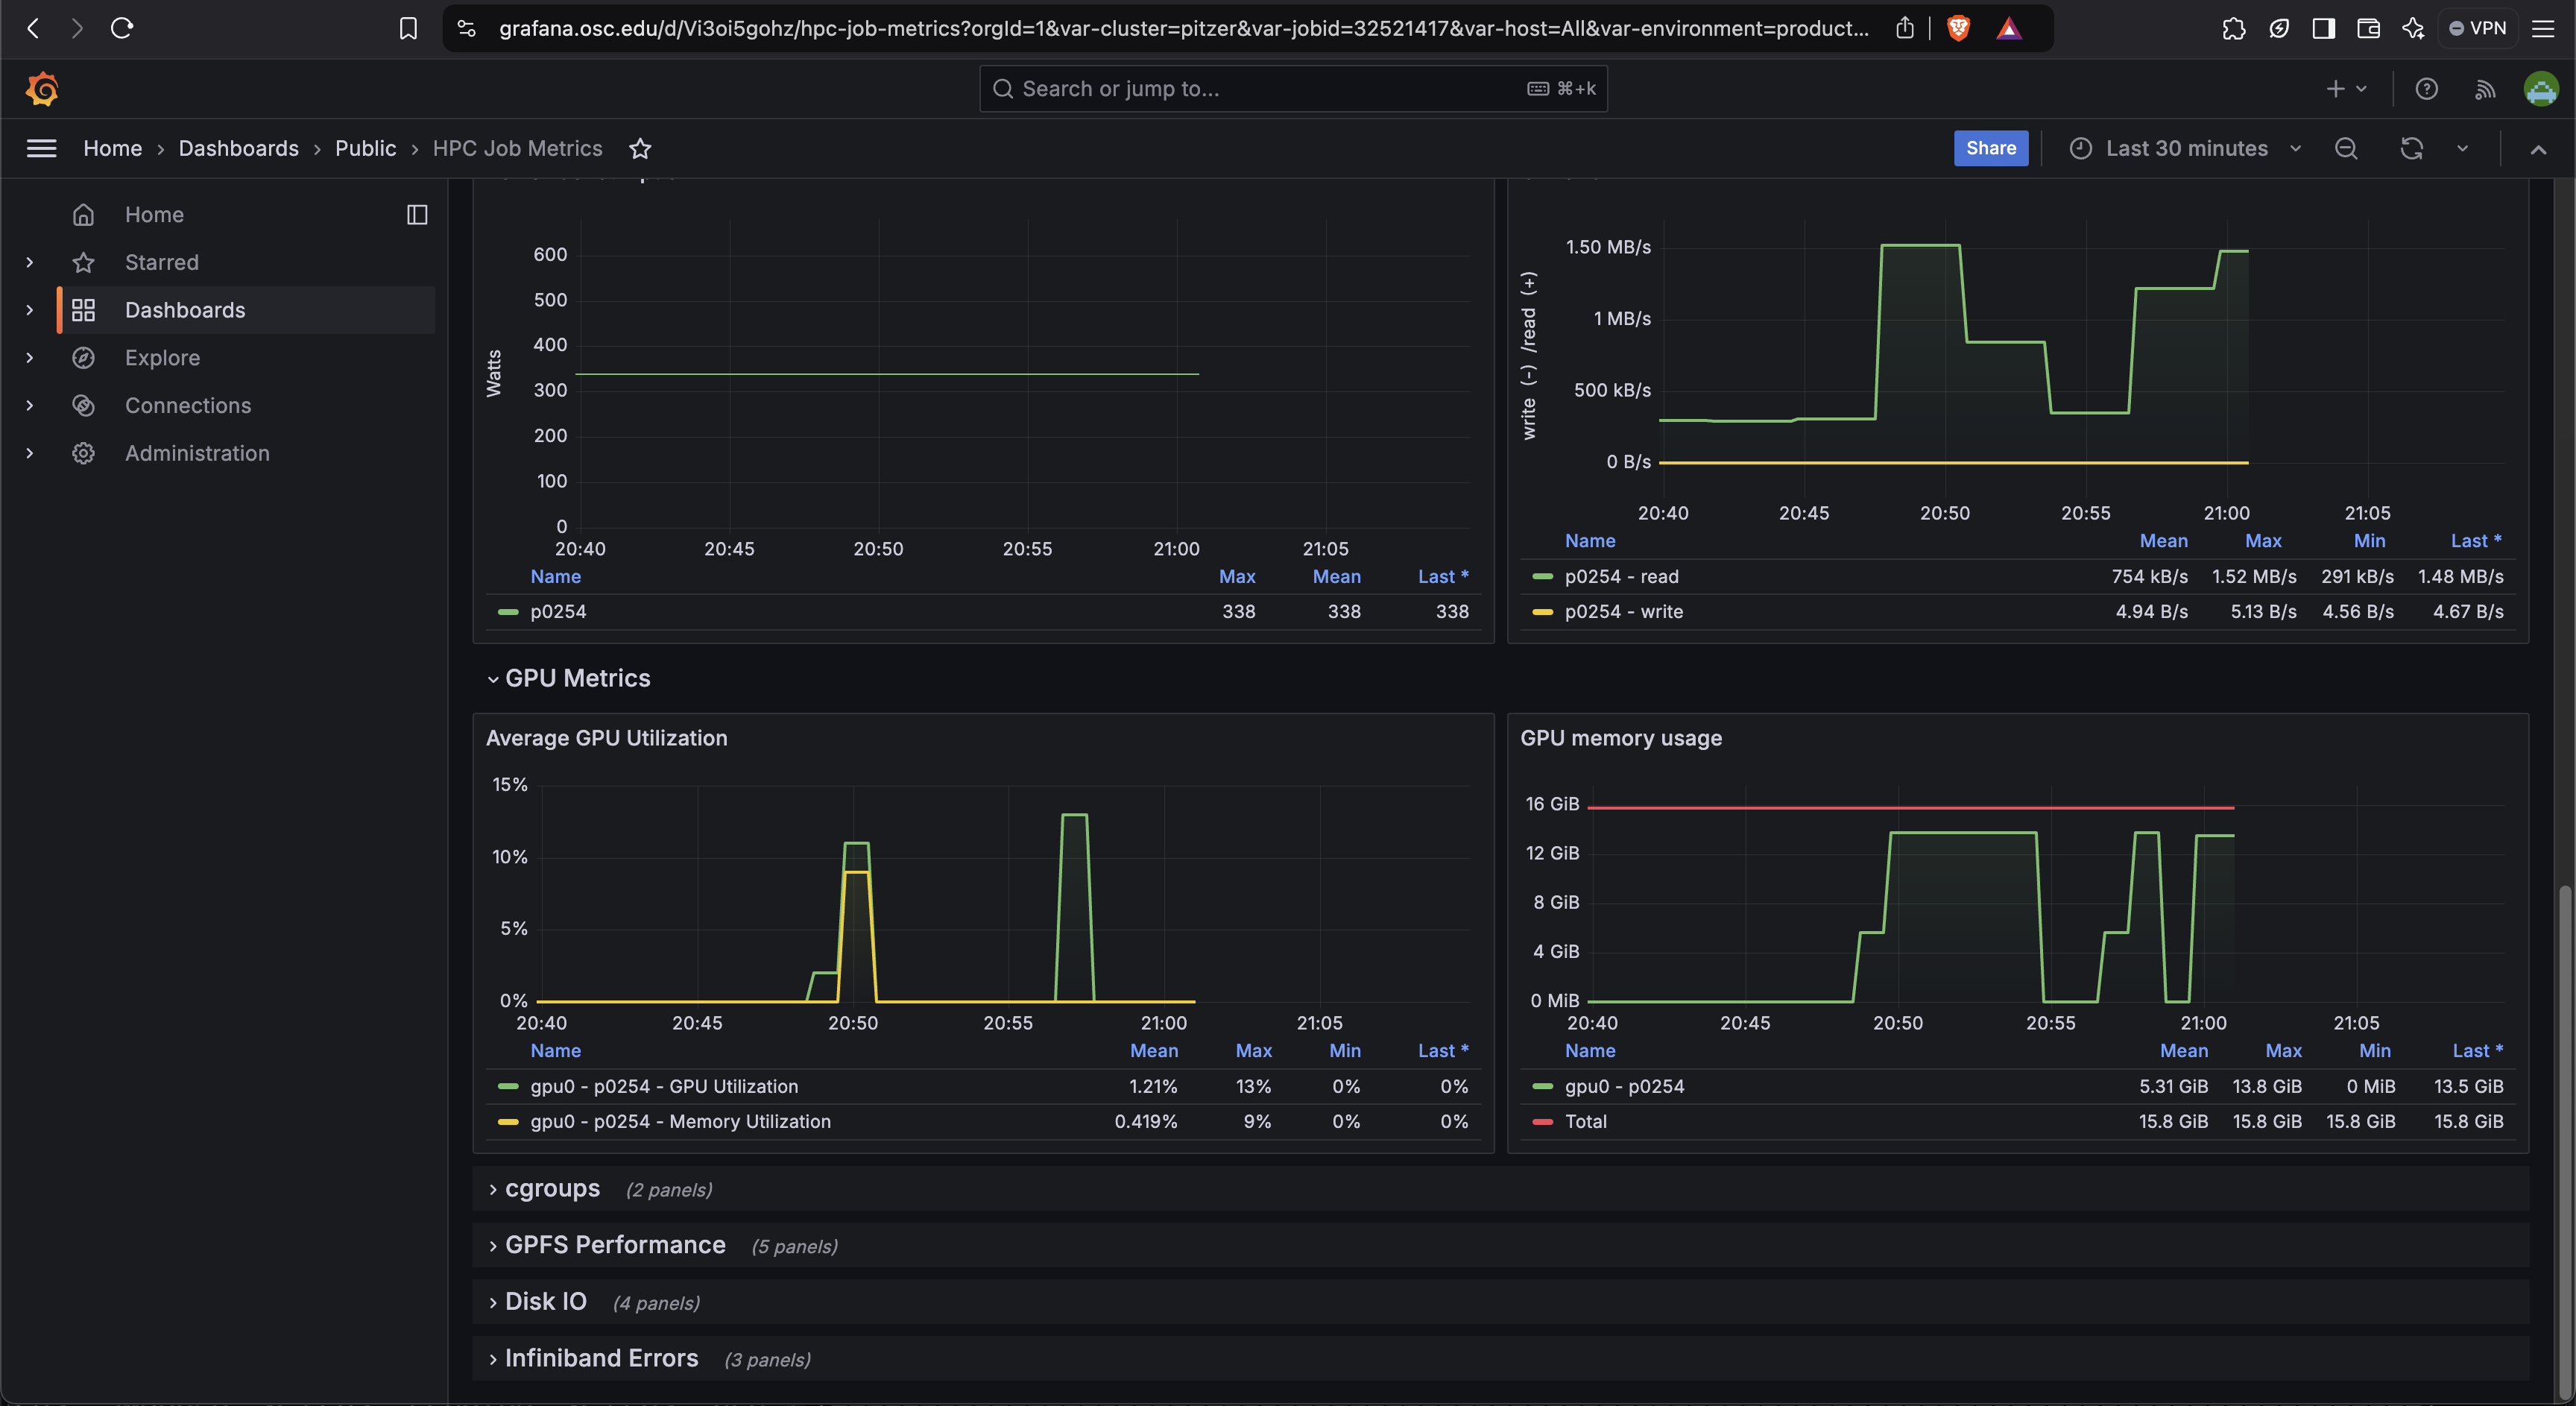Screen dimensions: 2576x1406
Task: Dock the sidebar menu icon
Action: pos(417,214)
